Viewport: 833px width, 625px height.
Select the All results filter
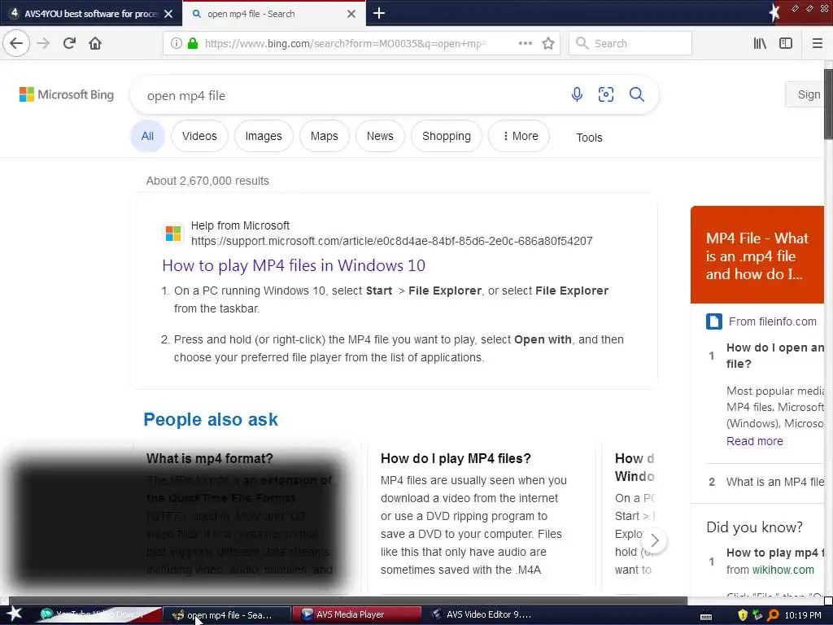pyautogui.click(x=147, y=136)
